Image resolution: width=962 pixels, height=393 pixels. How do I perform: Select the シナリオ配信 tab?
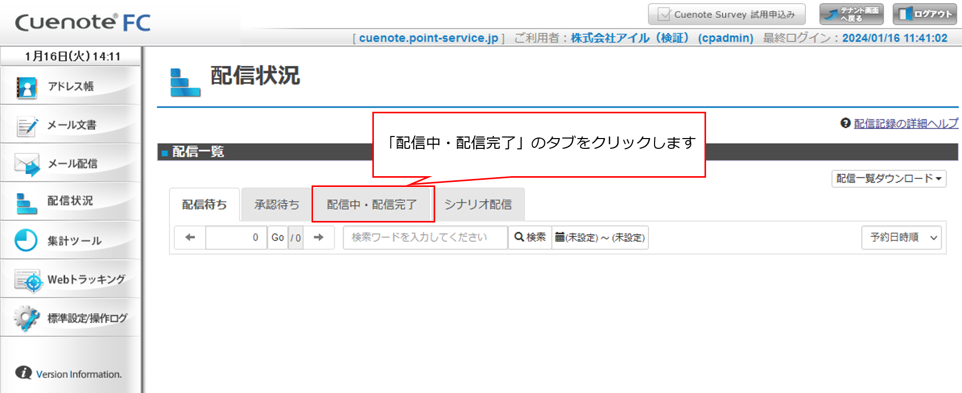[478, 204]
